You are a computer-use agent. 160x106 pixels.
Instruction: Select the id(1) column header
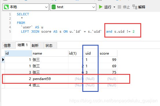[77, 53]
